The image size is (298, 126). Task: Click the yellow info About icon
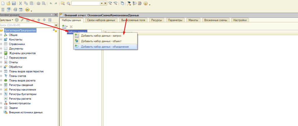click(146, 3)
